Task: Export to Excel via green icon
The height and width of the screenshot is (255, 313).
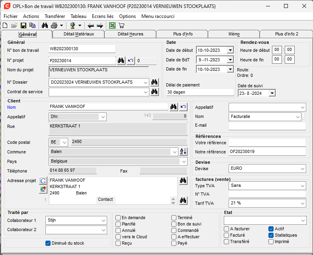Action: click(x=112, y=25)
